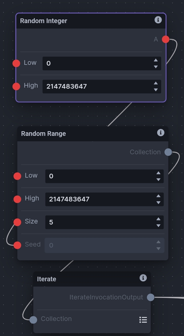Open the Random Integer node info tooltip
This screenshot has height=336, width=184.
(x=158, y=20)
